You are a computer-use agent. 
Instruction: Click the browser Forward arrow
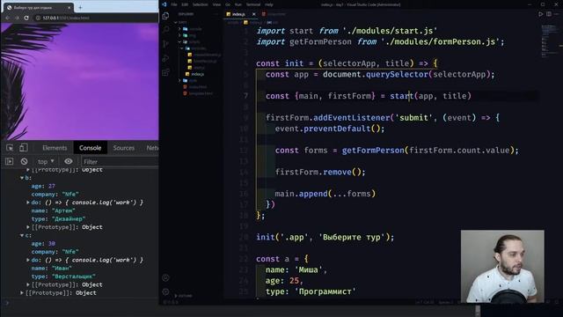click(17, 18)
